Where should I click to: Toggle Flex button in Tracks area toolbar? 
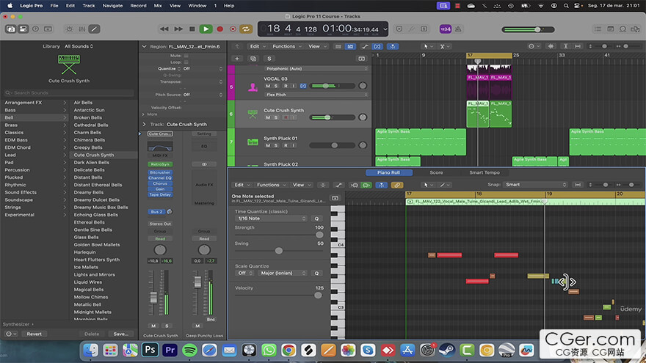377,46
